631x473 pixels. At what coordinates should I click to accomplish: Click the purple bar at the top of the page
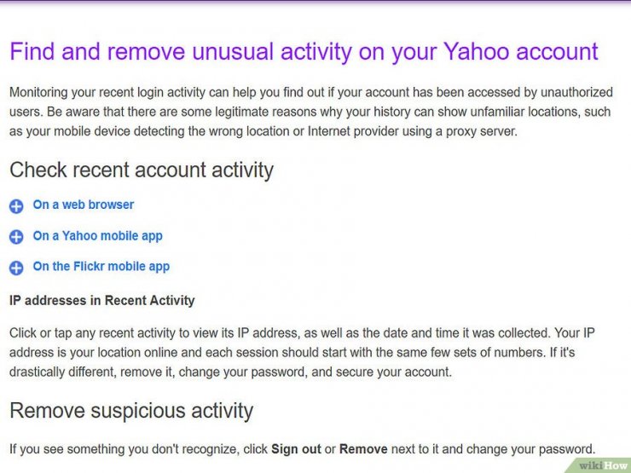[315, 2]
